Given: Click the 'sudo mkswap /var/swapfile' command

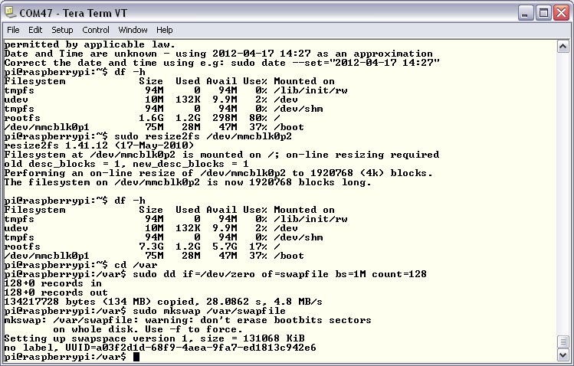Looking at the screenshot, I should coord(209,311).
